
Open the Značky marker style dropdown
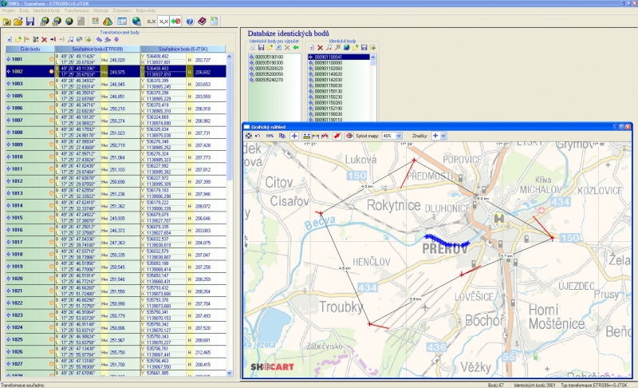[443, 136]
